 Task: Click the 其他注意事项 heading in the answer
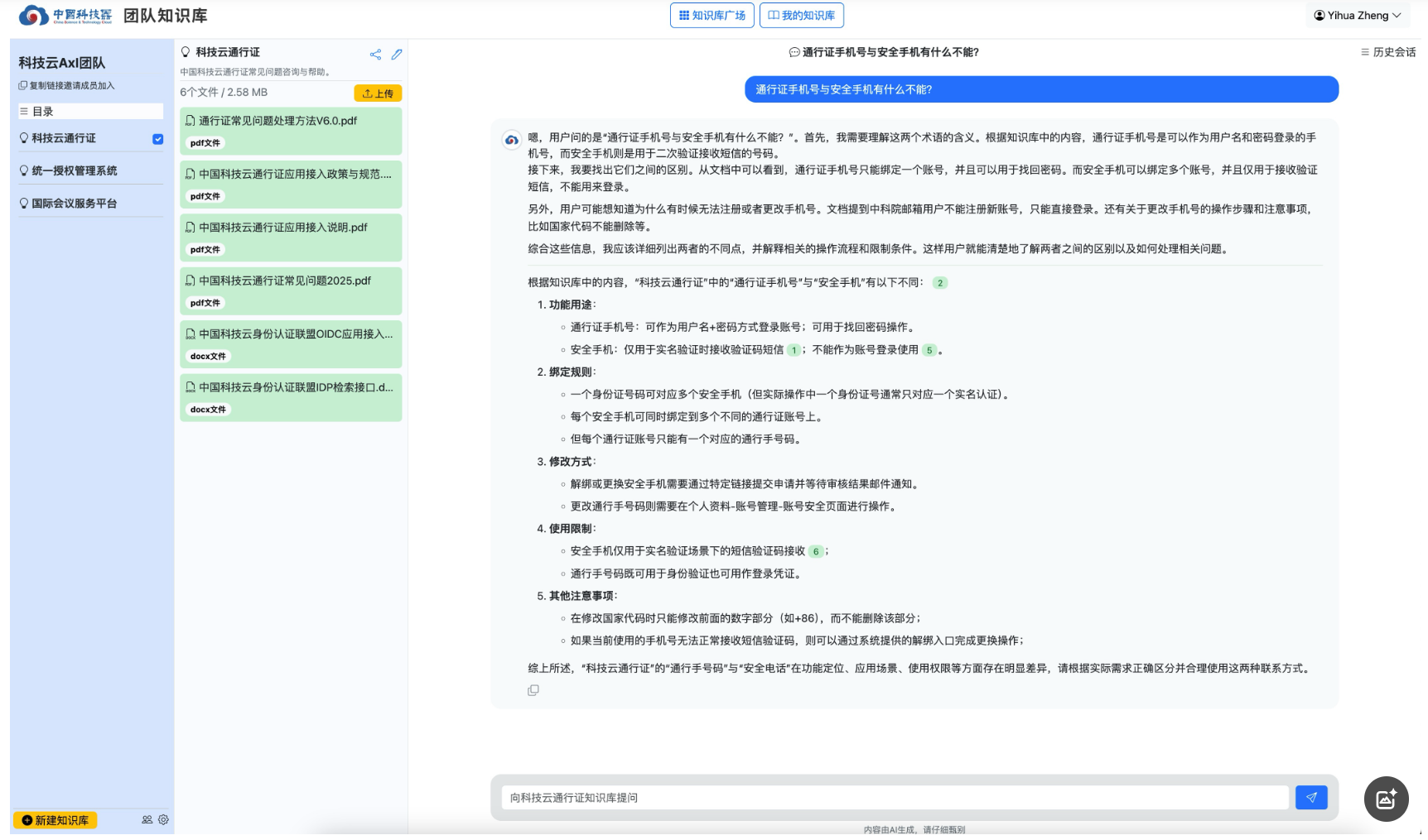click(581, 595)
